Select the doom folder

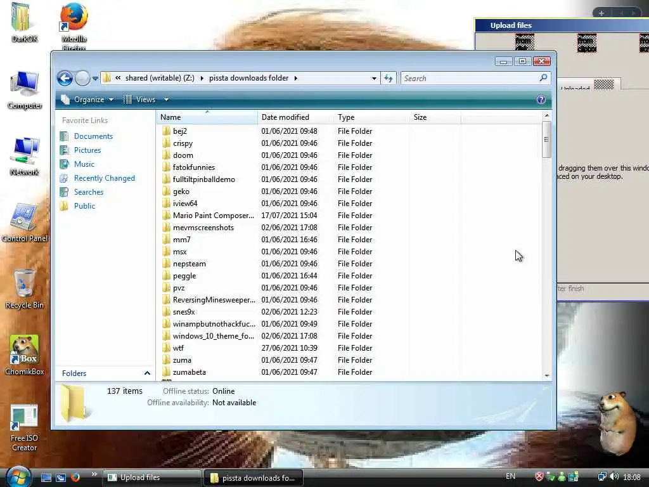pyautogui.click(x=183, y=155)
